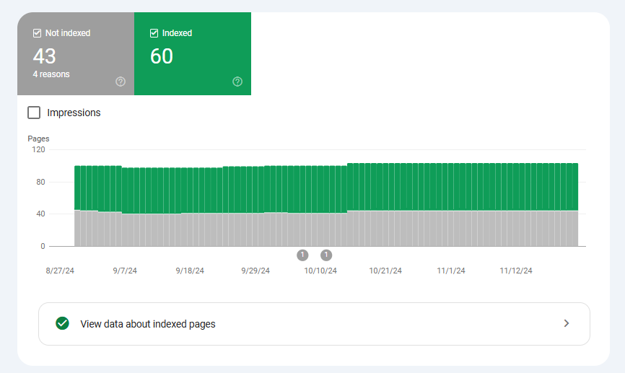Click the second annotation marker near 10/10/24
The height and width of the screenshot is (373, 625).
326,255
